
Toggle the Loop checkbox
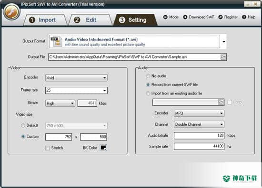point(230,102)
